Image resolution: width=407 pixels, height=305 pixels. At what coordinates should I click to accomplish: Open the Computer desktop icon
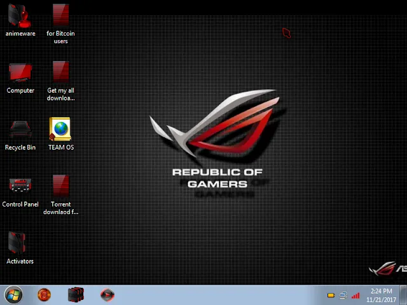tap(20, 72)
